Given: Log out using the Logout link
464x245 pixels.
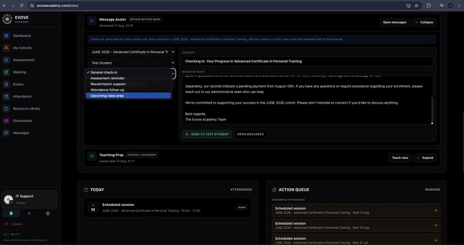Looking at the screenshot, I should [13, 224].
